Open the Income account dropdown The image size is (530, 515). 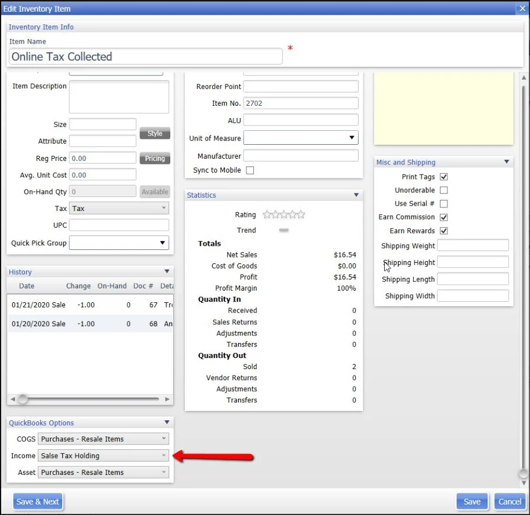[x=103, y=456]
